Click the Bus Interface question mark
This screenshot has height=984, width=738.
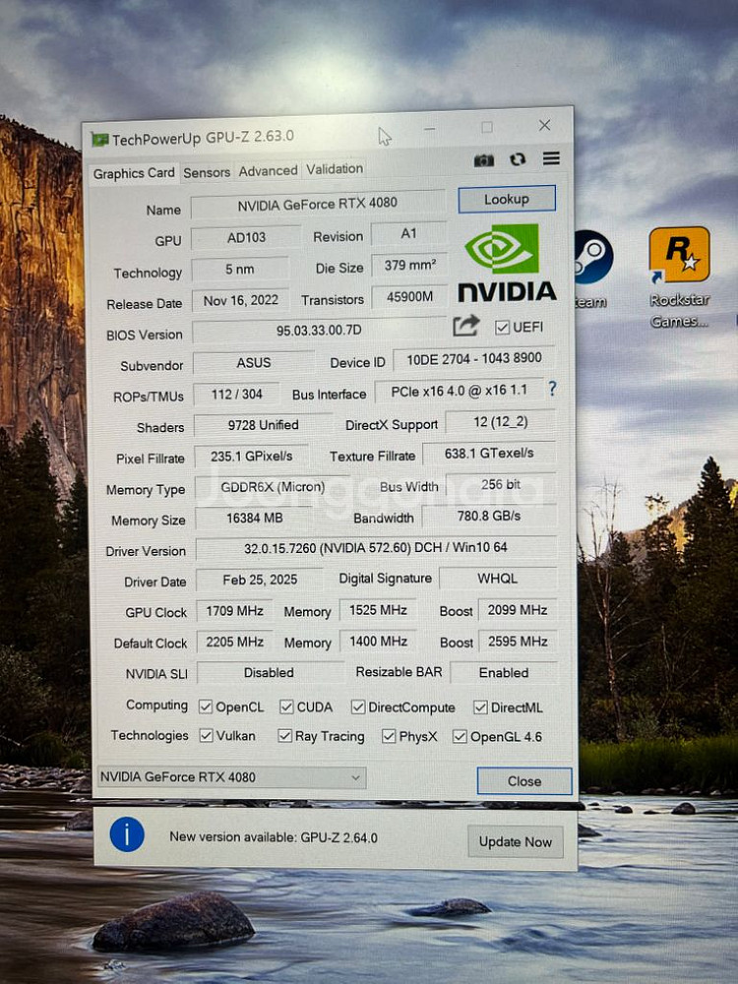pos(552,389)
